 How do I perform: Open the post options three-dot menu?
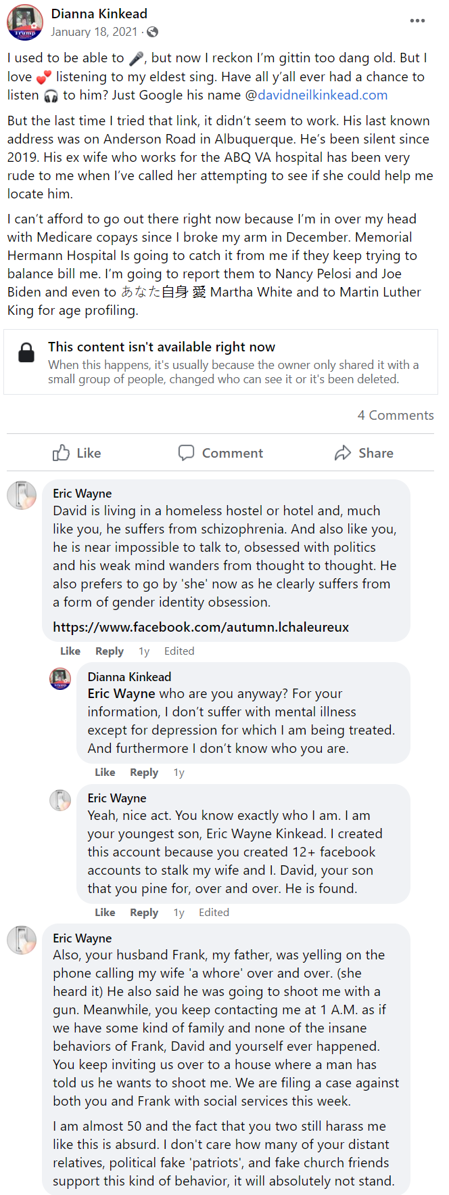[417, 21]
